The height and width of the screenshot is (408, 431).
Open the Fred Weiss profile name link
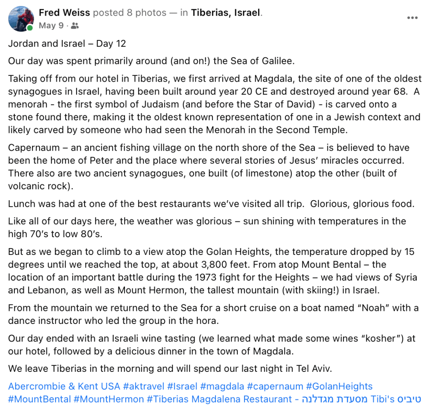pyautogui.click(x=64, y=13)
